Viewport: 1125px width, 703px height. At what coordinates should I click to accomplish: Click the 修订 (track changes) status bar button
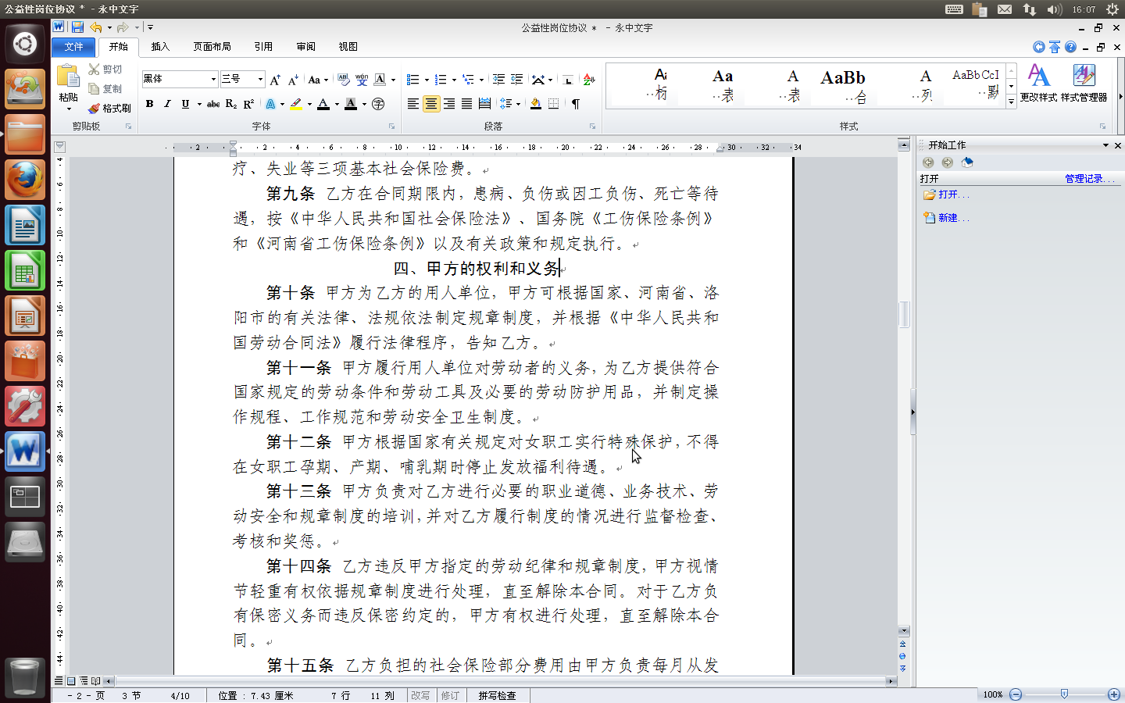450,695
